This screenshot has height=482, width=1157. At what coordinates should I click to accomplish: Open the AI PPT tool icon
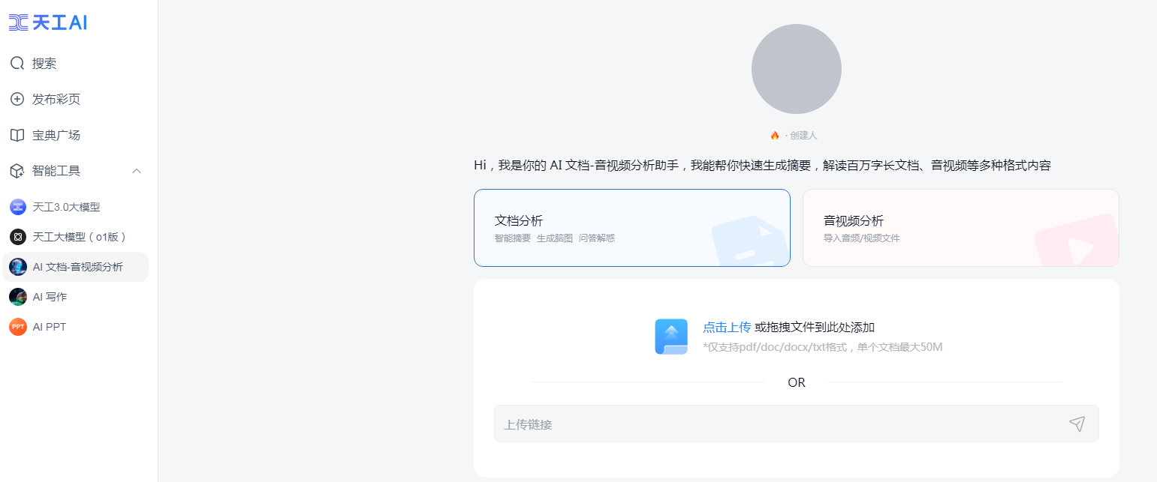click(x=17, y=326)
